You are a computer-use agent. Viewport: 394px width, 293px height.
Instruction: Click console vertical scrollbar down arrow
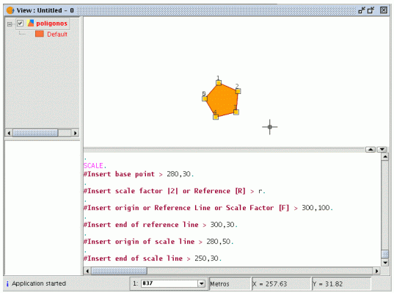(385, 263)
